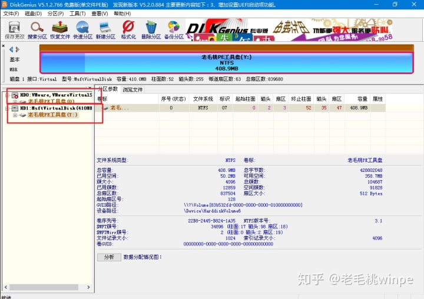
Task: Click the 标识 column header
Action: [224, 99]
